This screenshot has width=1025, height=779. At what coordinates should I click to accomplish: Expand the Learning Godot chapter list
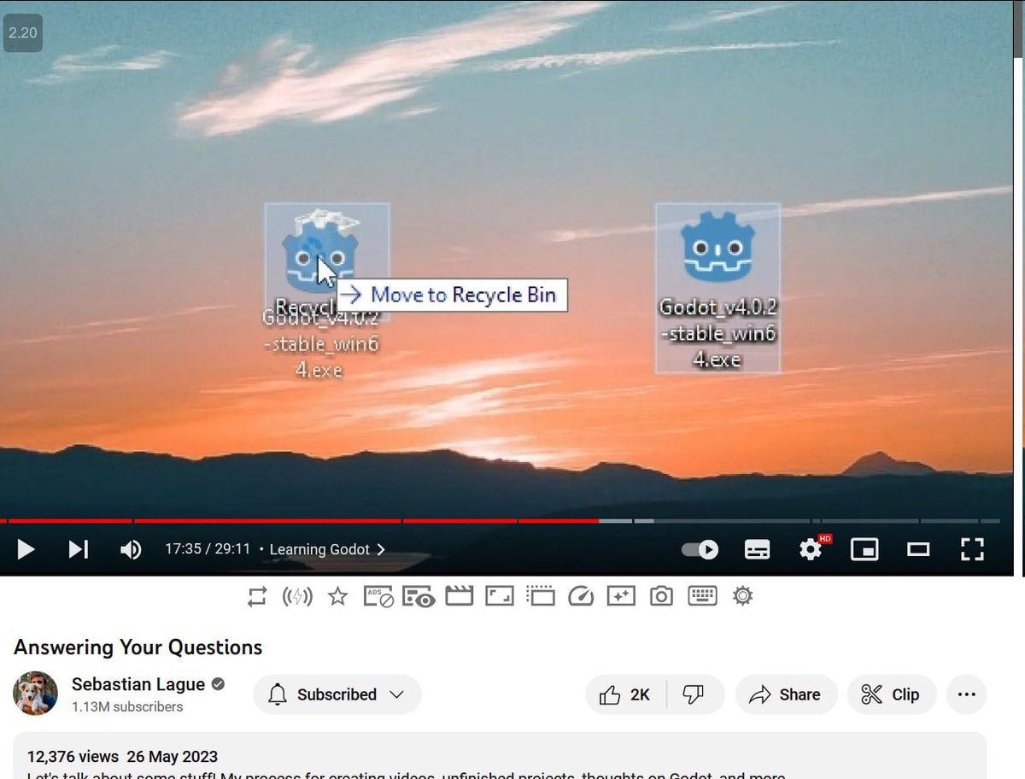pos(327,549)
